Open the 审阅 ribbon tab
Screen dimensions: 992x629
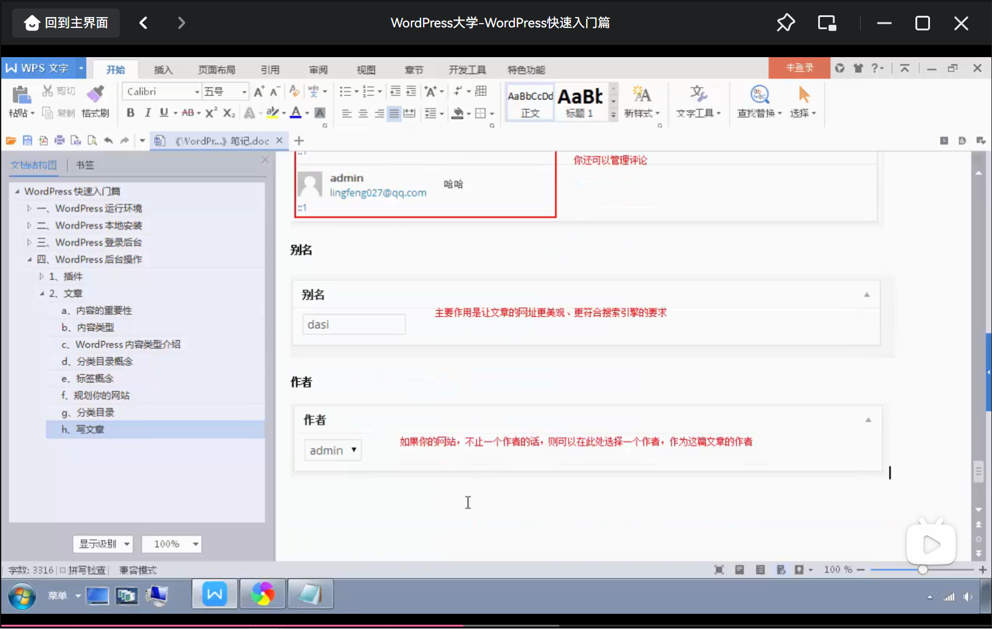(318, 69)
